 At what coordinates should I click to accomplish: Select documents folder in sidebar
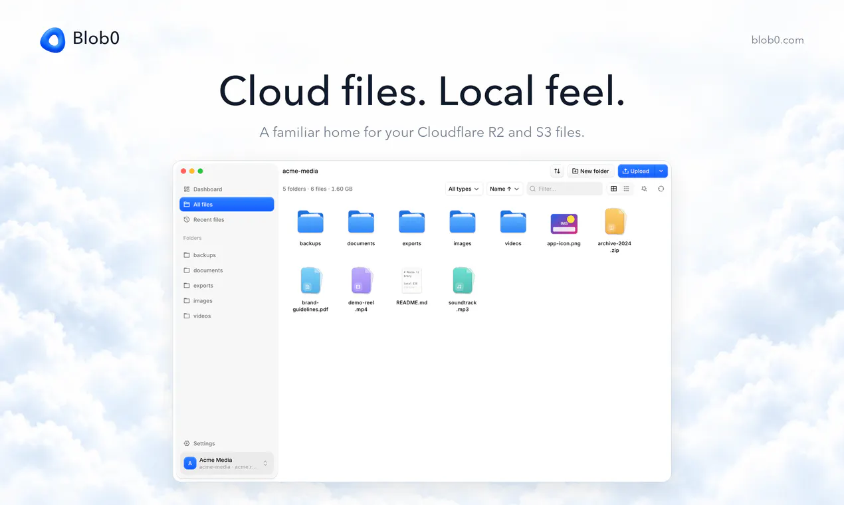coord(227,270)
